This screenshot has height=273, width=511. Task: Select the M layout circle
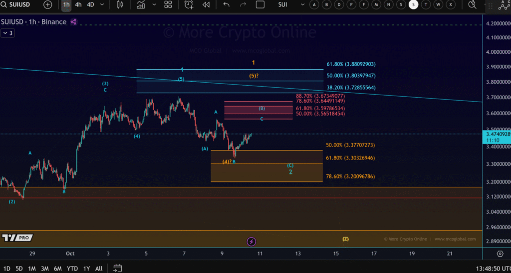coord(376,4)
